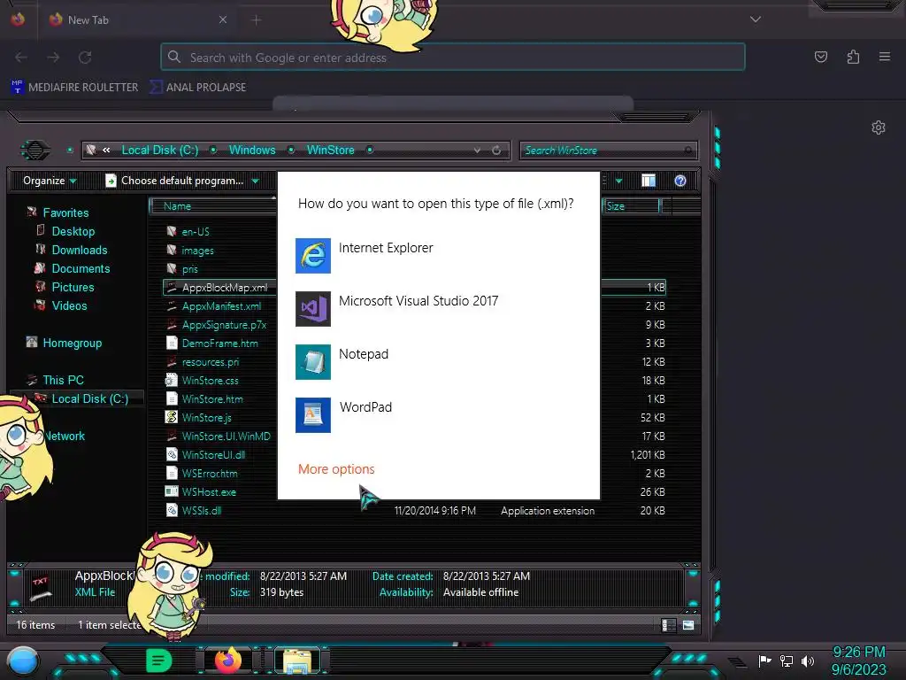This screenshot has width=906, height=680.
Task: Open Documents in navigation pane
Action: [81, 268]
